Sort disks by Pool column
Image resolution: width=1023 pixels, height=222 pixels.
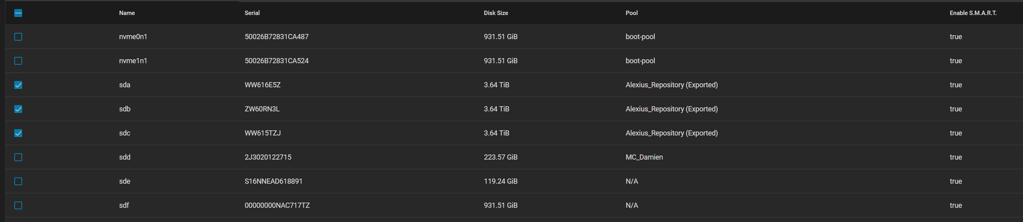tap(632, 13)
